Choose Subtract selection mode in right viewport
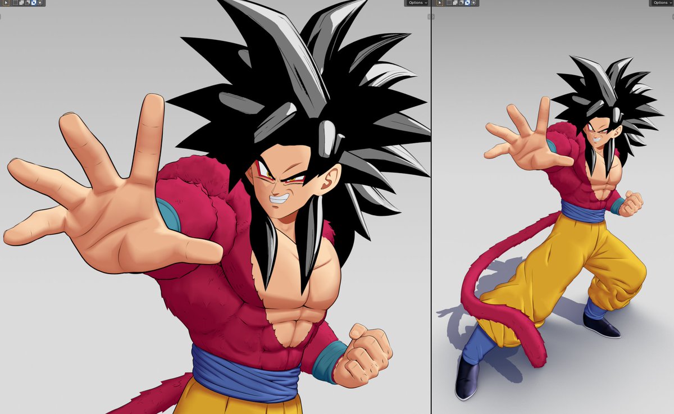The height and width of the screenshot is (414, 674). point(461,3)
